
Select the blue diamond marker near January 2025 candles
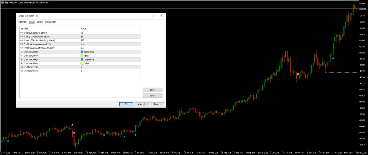[8, 141]
